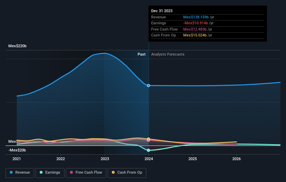286x182 pixels.
Task: Click the -Mex$20b y-axis label
Action: click(17, 150)
